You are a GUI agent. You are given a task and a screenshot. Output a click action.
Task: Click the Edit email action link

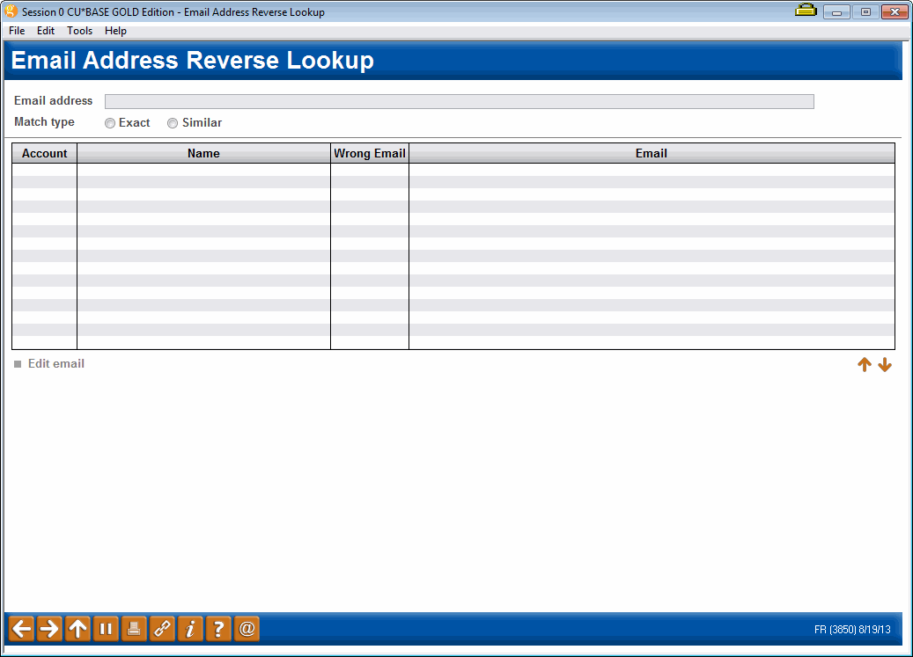pos(55,363)
